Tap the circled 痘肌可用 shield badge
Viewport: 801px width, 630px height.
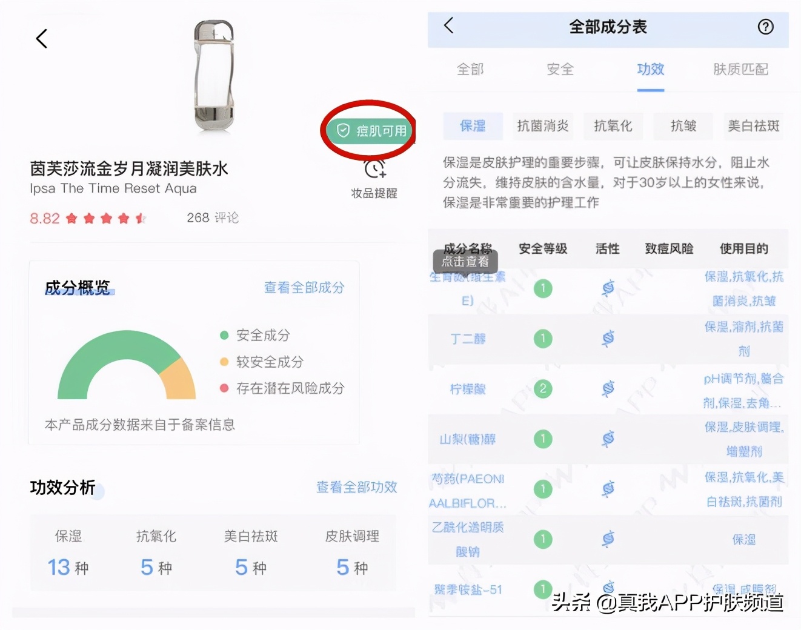pos(368,130)
